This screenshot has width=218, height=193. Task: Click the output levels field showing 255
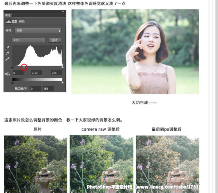[48, 89]
